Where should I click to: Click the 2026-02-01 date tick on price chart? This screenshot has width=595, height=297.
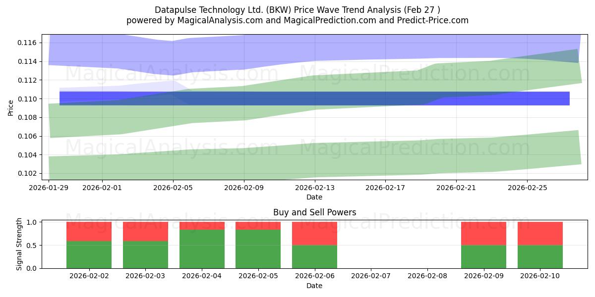pyautogui.click(x=102, y=188)
